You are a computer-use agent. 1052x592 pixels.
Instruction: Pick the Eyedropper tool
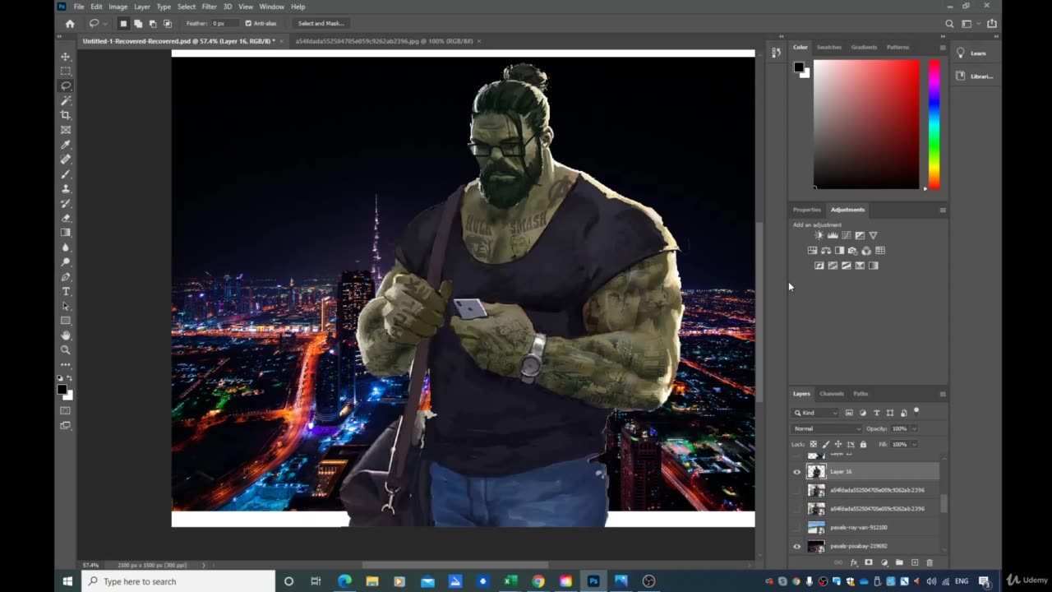coord(66,145)
